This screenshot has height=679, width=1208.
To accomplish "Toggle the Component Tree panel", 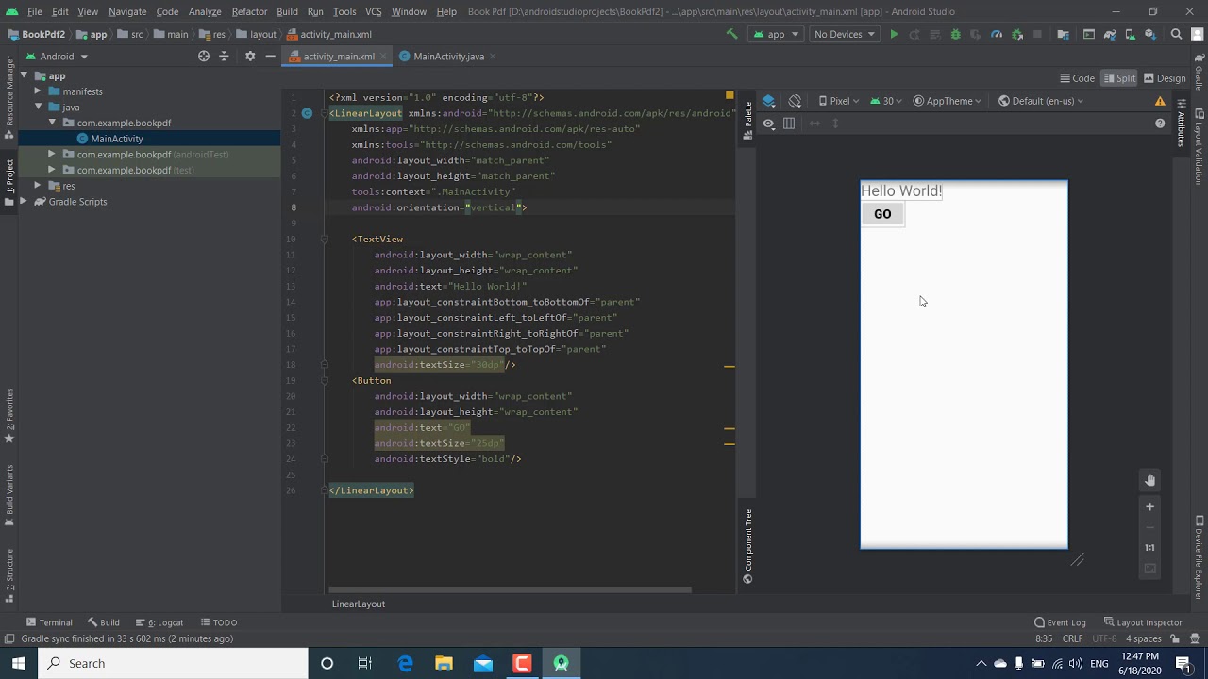I will pos(747,547).
